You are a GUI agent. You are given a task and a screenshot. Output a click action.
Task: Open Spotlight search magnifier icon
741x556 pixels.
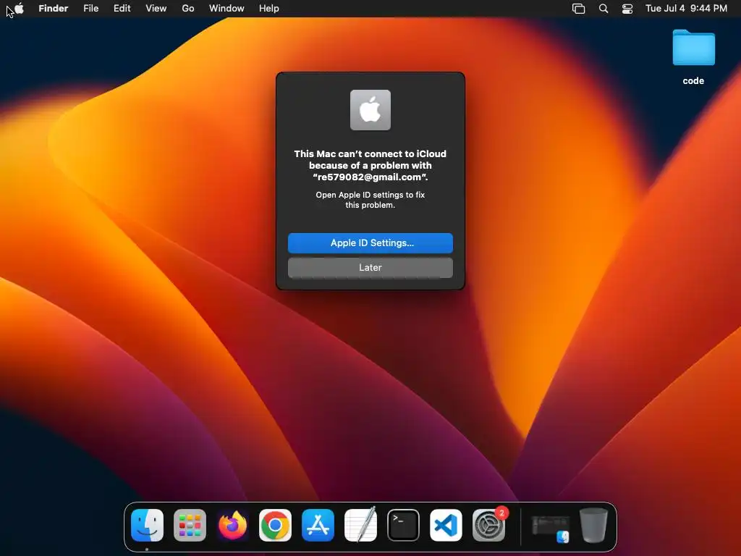click(604, 8)
